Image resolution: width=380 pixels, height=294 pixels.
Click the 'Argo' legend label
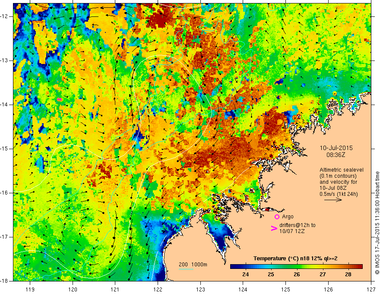tap(288, 216)
